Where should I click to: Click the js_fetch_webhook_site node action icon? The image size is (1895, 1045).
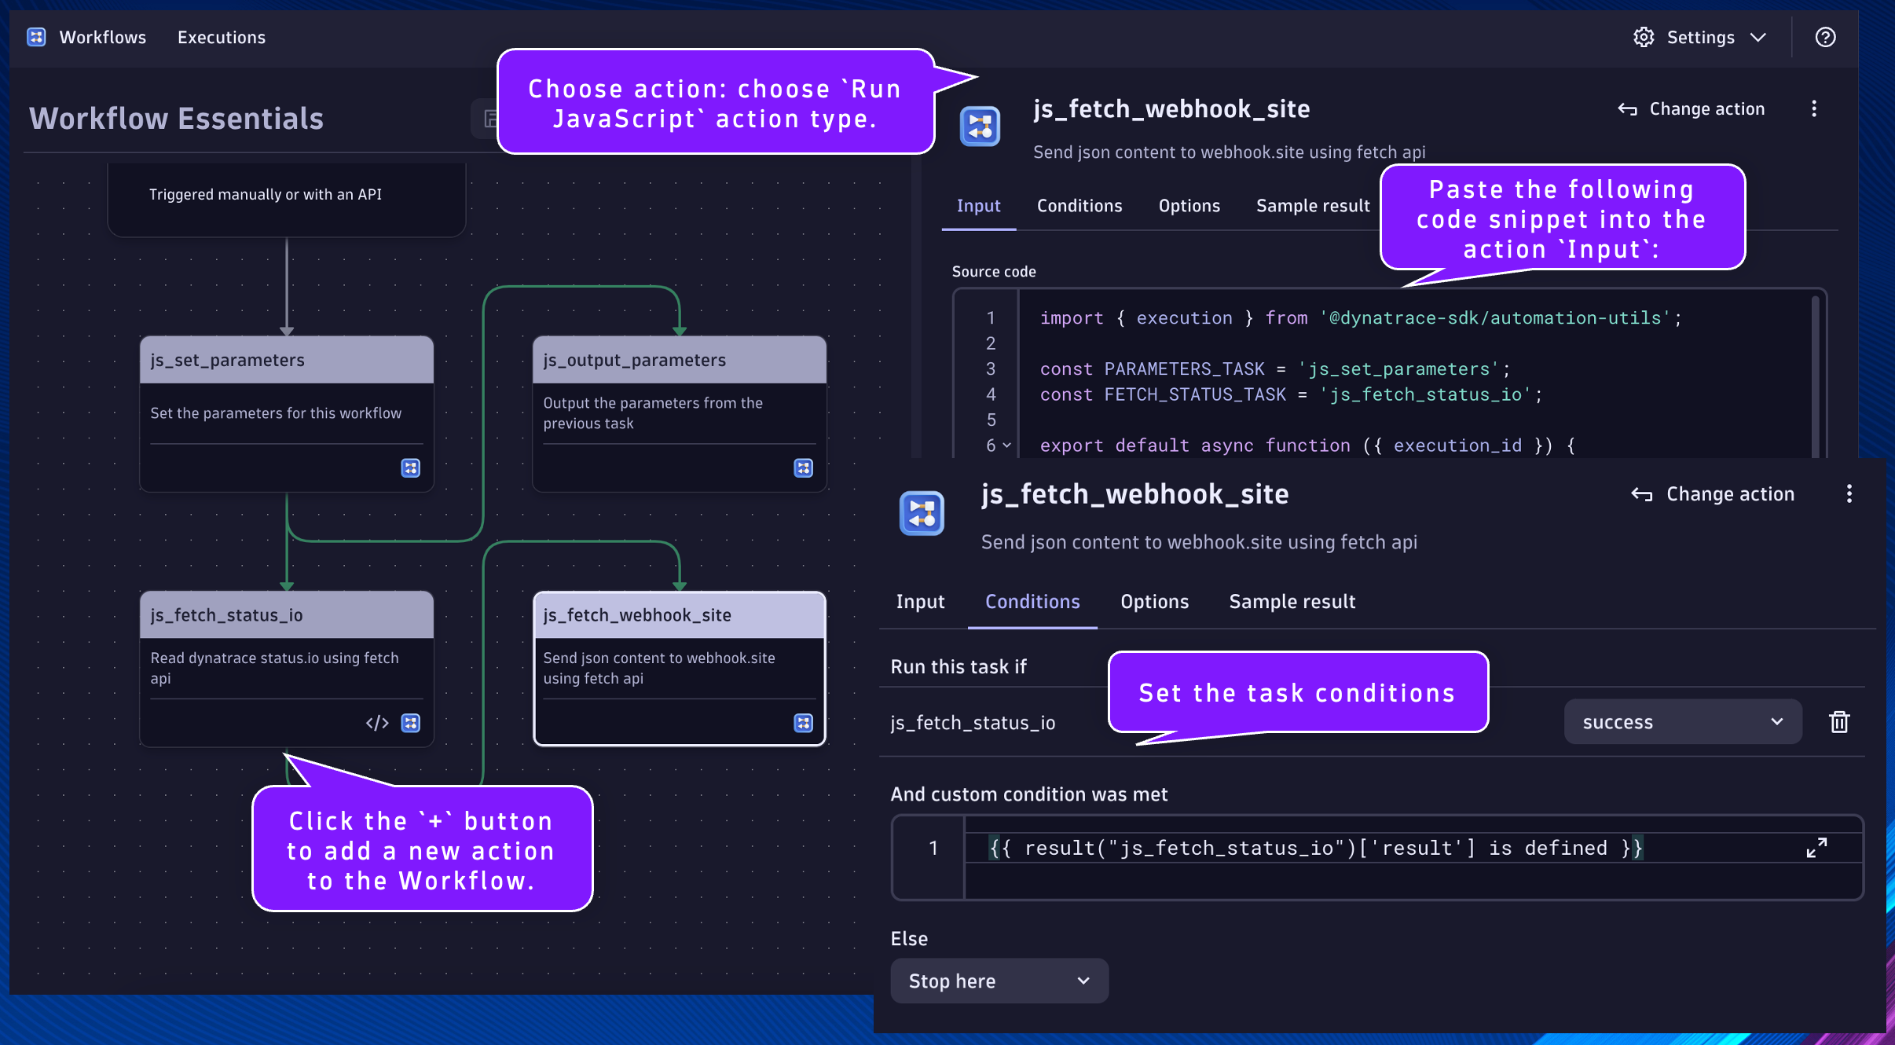pyautogui.click(x=803, y=723)
